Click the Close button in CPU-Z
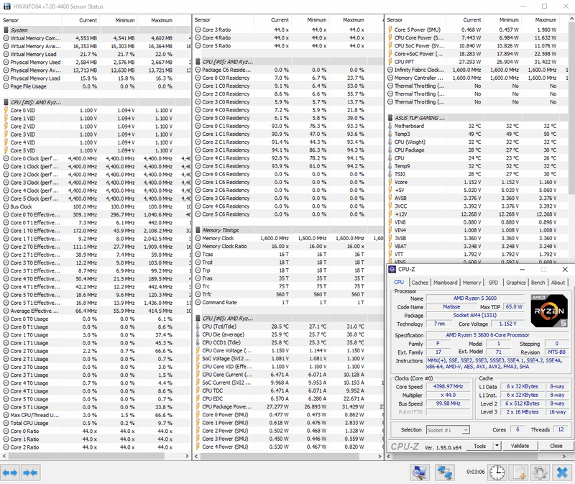The image size is (575, 484). coord(556,446)
